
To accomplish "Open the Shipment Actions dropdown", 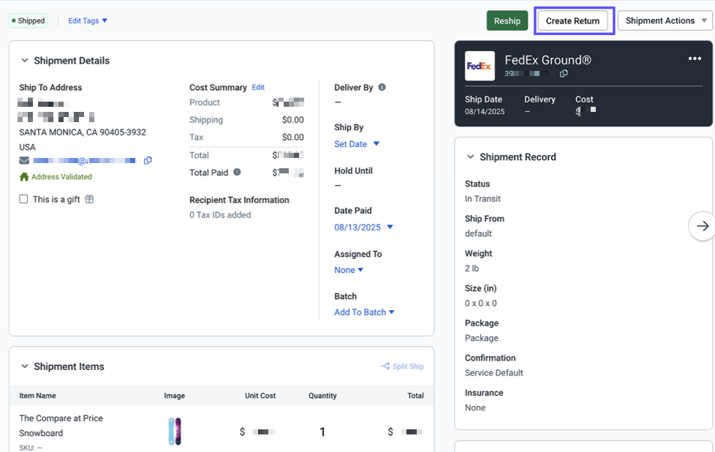I will pos(665,20).
